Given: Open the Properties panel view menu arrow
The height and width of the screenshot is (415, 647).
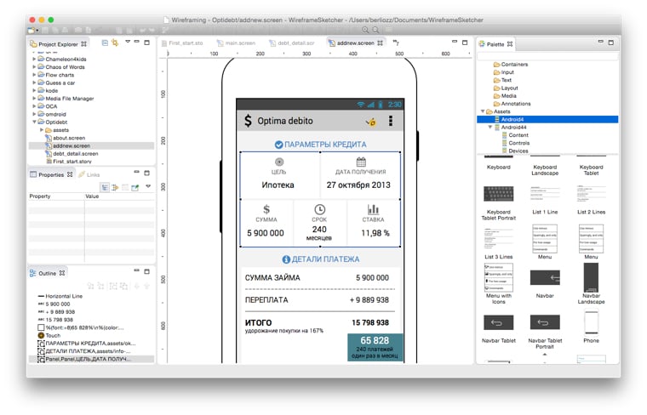Looking at the screenshot, I should (147, 186).
